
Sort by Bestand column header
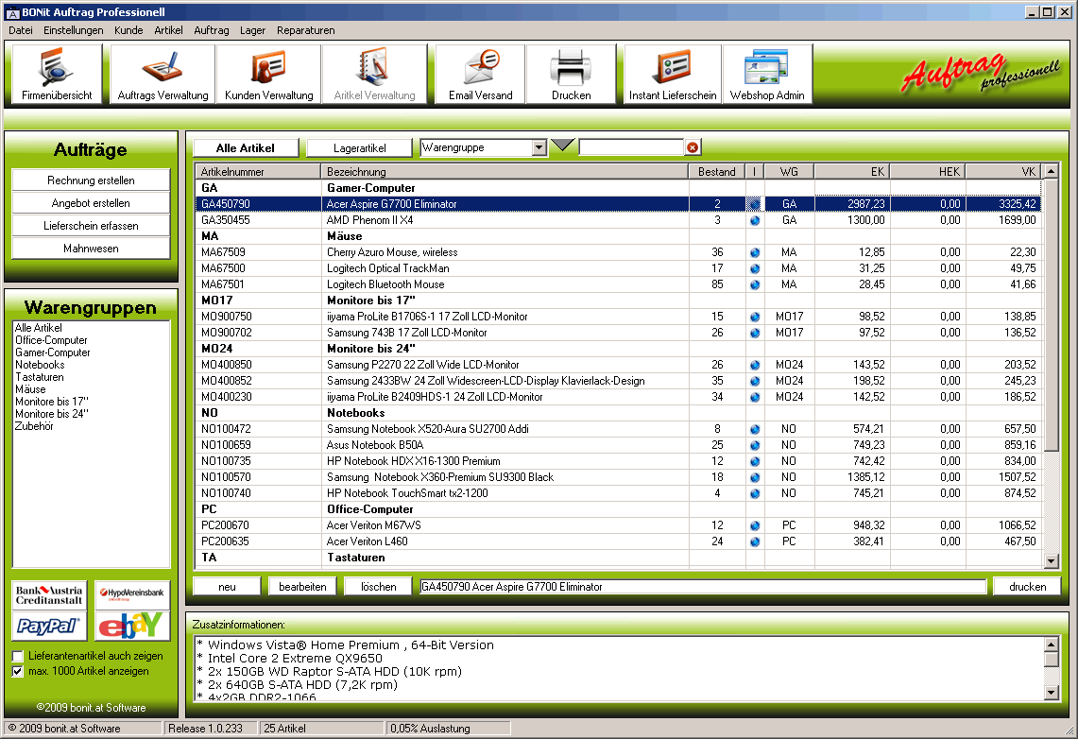716,171
